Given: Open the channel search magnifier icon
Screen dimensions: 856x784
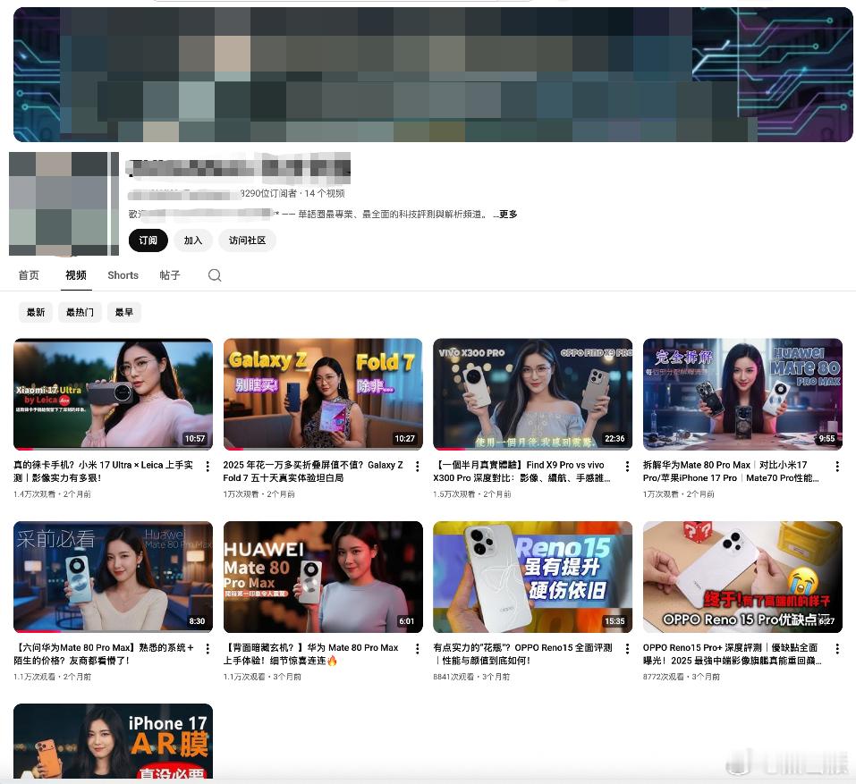Looking at the screenshot, I should pos(215,275).
